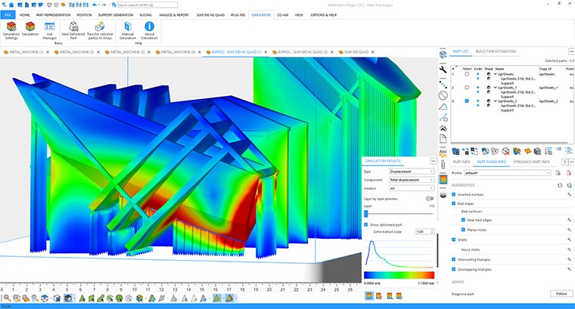Open Simulation Results panel options menu
The height and width of the screenshot is (309, 575).
click(x=433, y=161)
